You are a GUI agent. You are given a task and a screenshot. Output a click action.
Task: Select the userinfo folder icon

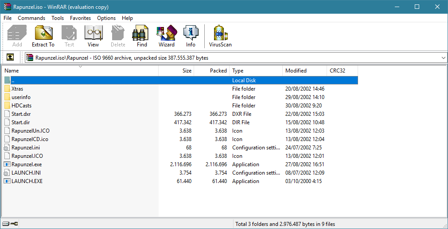(x=8, y=97)
